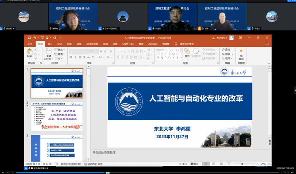Open the slide Layout (版式) dropdown
This screenshot has height=174, width=296.
60,50
